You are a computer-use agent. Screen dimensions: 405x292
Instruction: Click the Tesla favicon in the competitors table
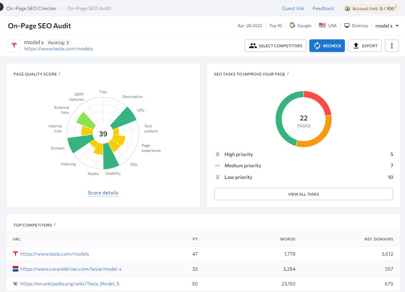click(15, 254)
